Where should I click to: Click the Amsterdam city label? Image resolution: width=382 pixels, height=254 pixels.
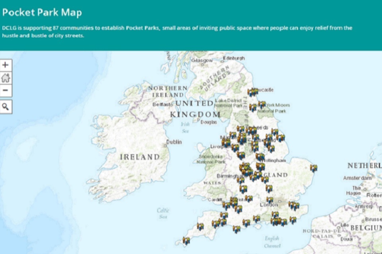pyautogui.click(x=357, y=178)
